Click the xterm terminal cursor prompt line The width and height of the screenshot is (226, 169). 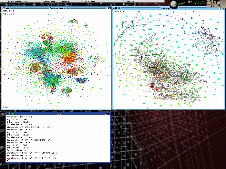click(x=8, y=160)
